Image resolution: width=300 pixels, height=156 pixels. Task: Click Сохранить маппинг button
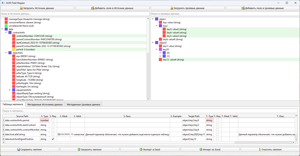(30, 150)
